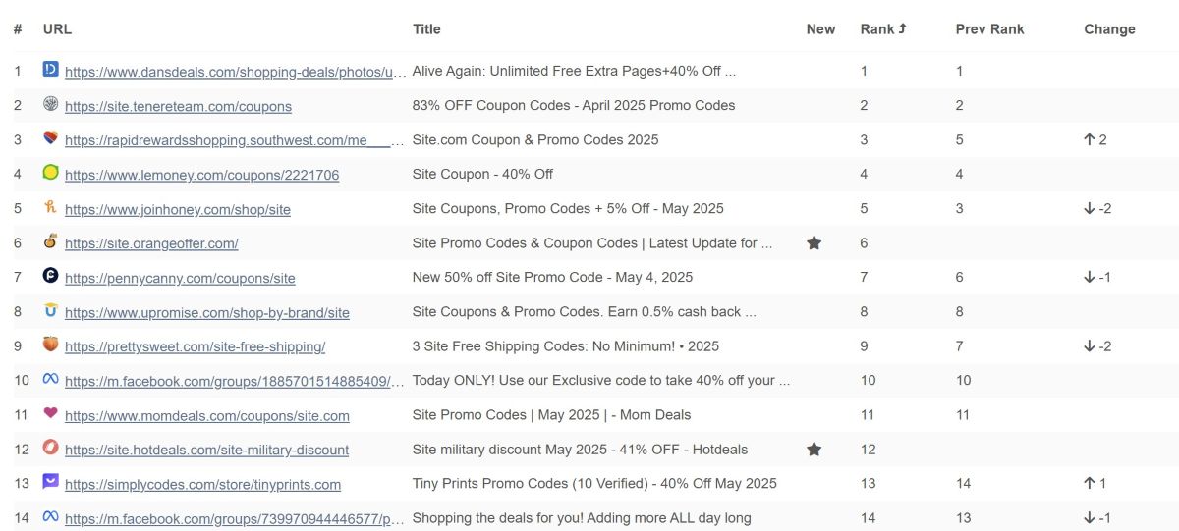Sort table by Change column header
The image size is (1179, 531).
pos(1109,29)
